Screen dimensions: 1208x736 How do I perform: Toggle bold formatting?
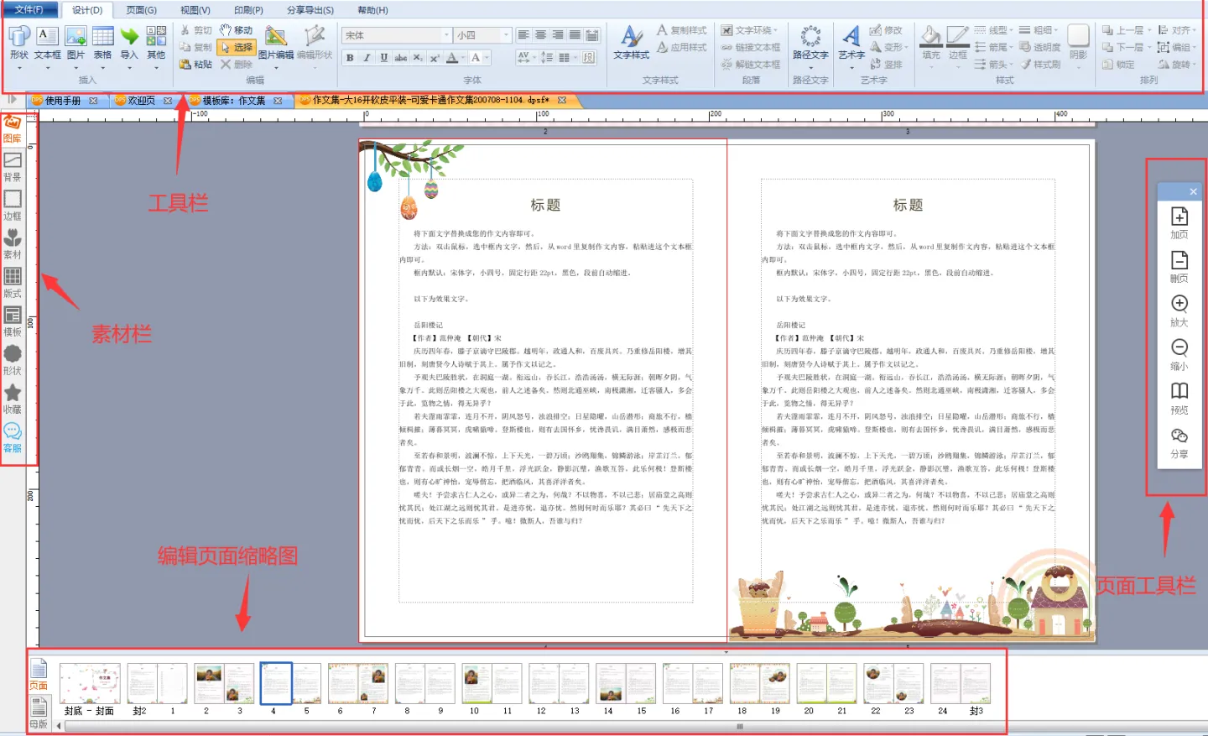(350, 58)
